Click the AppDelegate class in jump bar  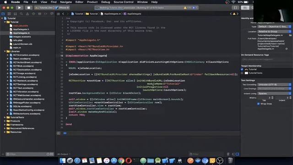click(132, 14)
